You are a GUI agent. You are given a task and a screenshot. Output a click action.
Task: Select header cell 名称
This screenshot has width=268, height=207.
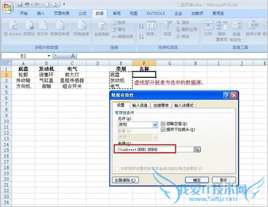pos(144,69)
